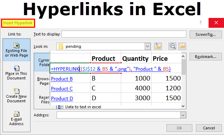Open the ScreenTip button
224x135 pixels.
(206, 34)
